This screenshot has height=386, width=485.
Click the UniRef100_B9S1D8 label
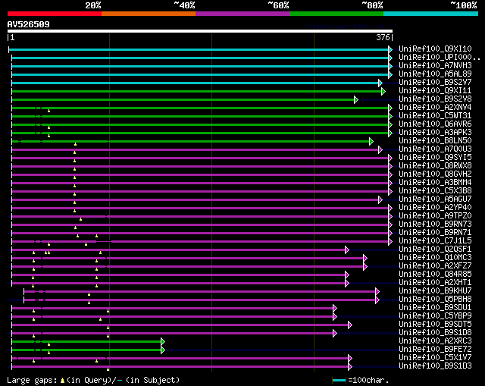click(435, 333)
